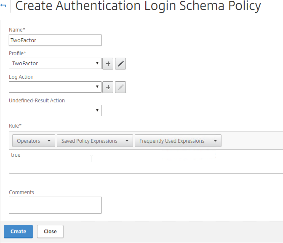Click the word true in the Rule editor
This screenshot has width=283, height=243.
[x=16, y=155]
